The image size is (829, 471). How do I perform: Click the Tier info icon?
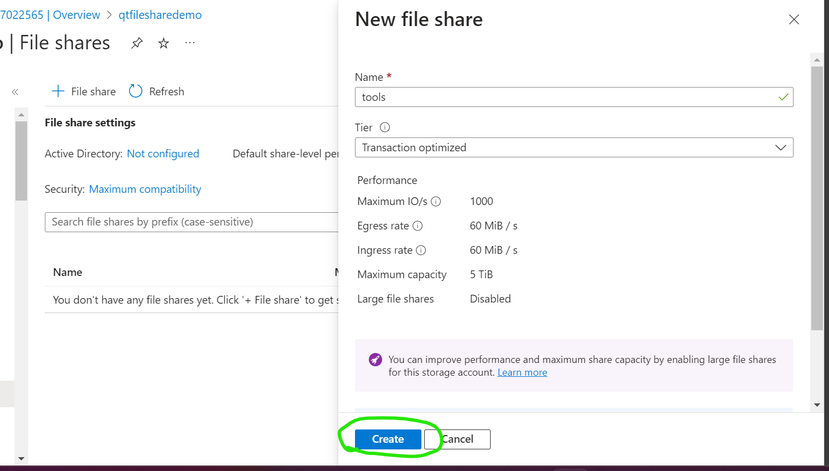[385, 127]
